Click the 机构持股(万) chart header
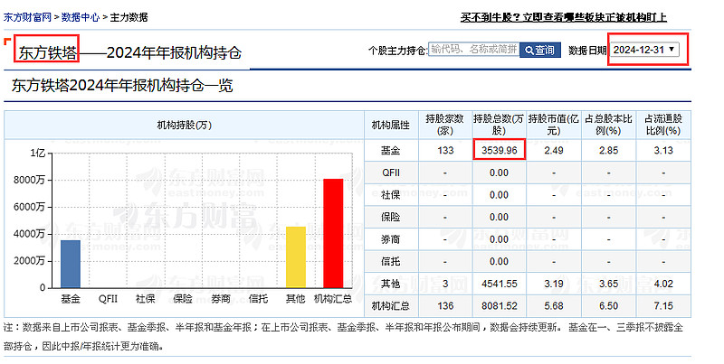The width and height of the screenshot is (724, 364). point(184,125)
